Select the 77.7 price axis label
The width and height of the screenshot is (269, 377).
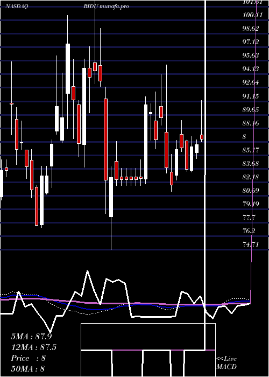tap(249, 218)
